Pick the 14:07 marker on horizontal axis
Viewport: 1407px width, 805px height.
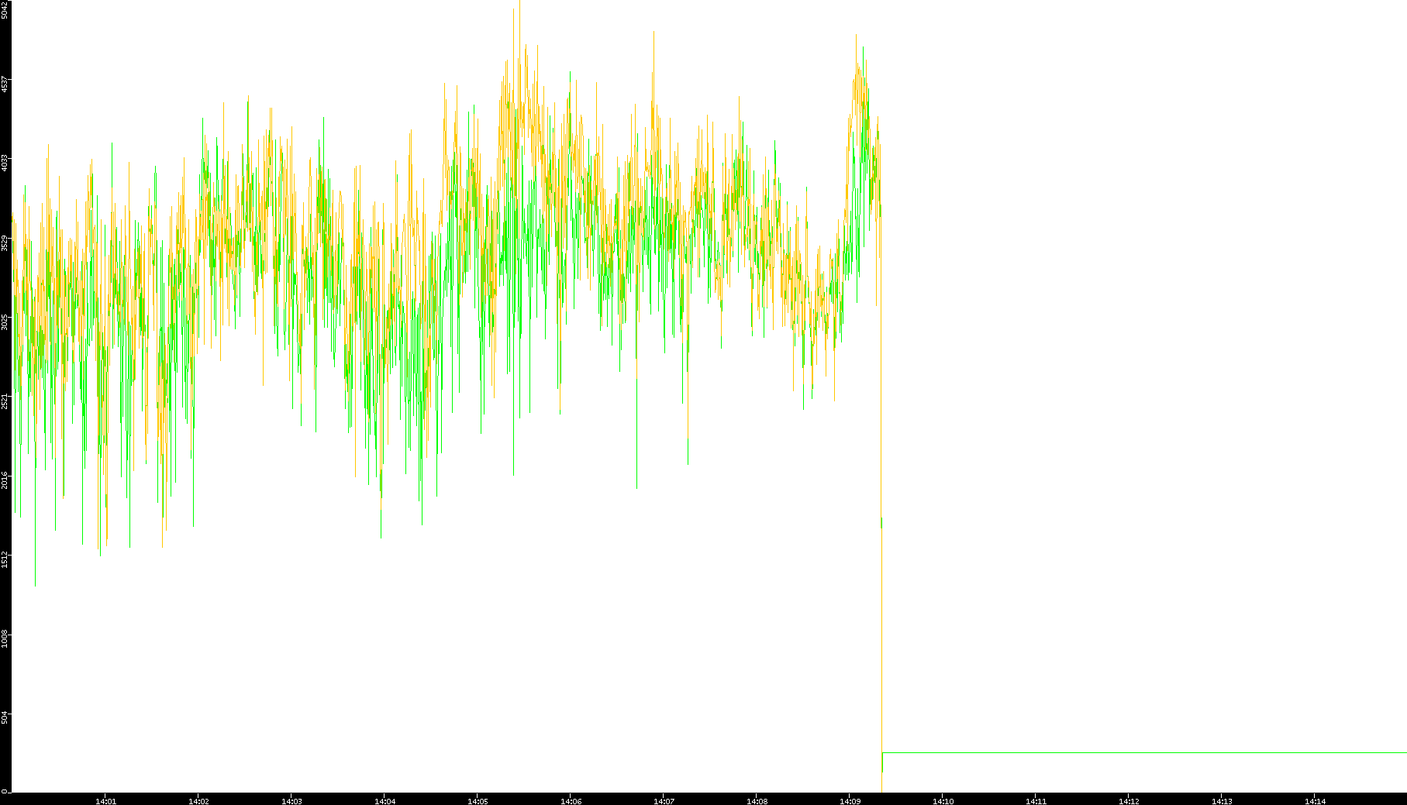(x=664, y=801)
